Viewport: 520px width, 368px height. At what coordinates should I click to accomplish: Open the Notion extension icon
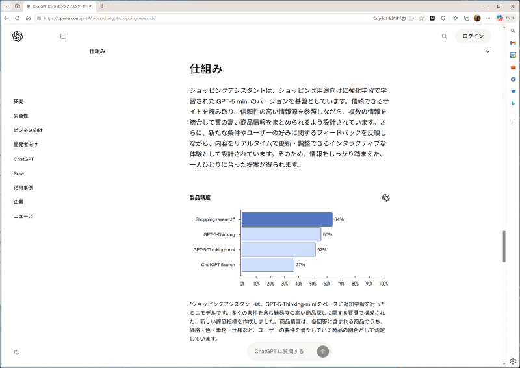tap(432, 18)
